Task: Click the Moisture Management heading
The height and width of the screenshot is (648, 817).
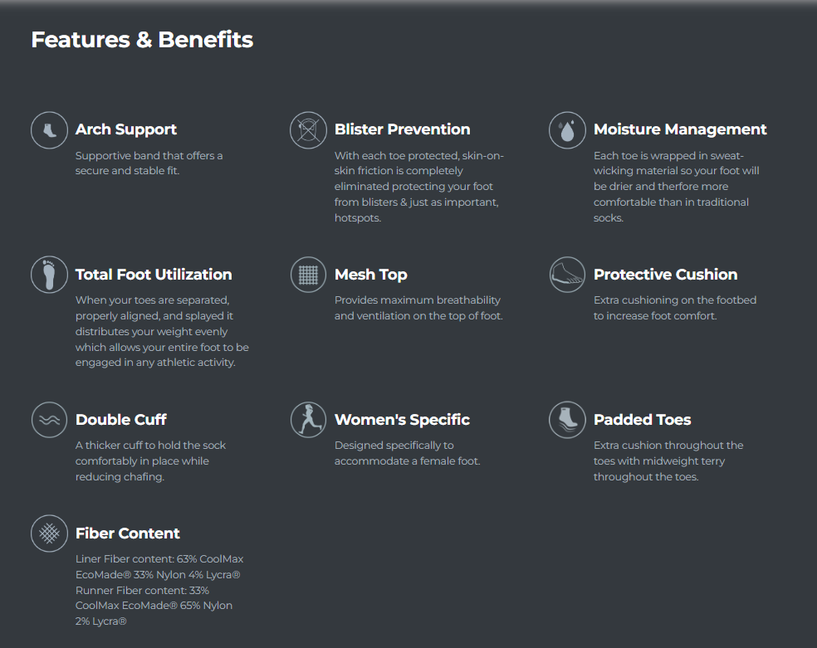Action: [x=680, y=129]
